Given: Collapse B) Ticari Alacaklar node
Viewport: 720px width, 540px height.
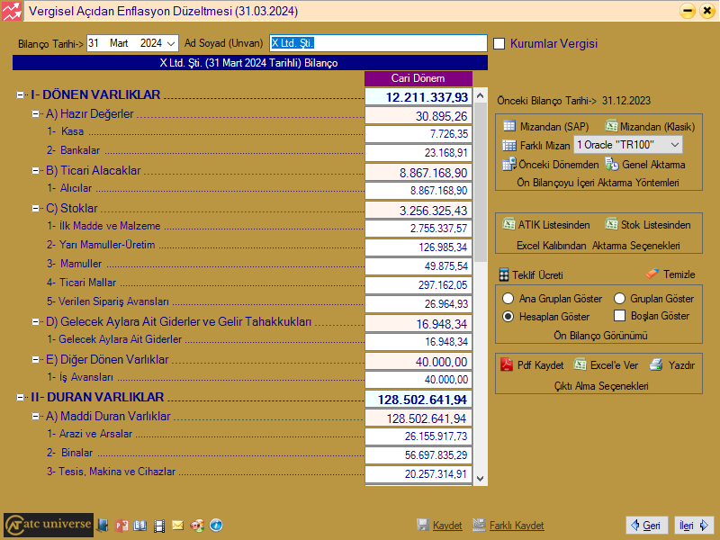Looking at the screenshot, I should coord(35,170).
